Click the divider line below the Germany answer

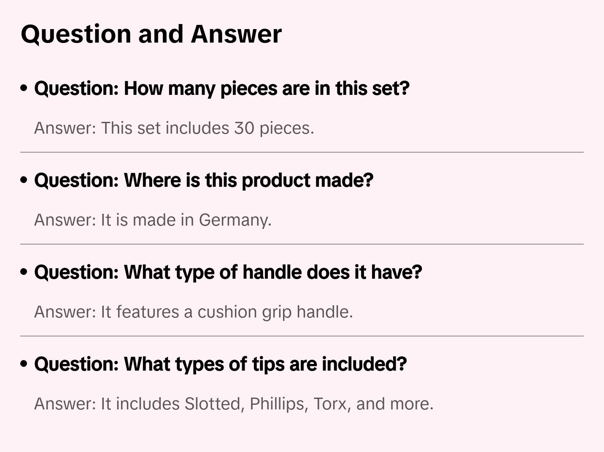coord(302,244)
